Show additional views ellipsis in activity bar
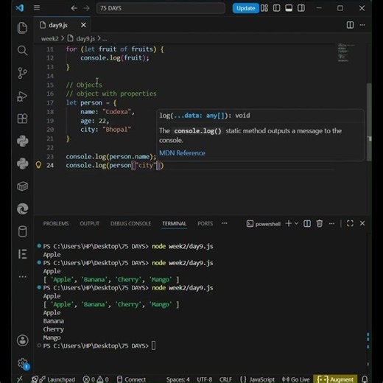Image resolution: width=383 pixels, height=383 pixels. click(x=22, y=277)
